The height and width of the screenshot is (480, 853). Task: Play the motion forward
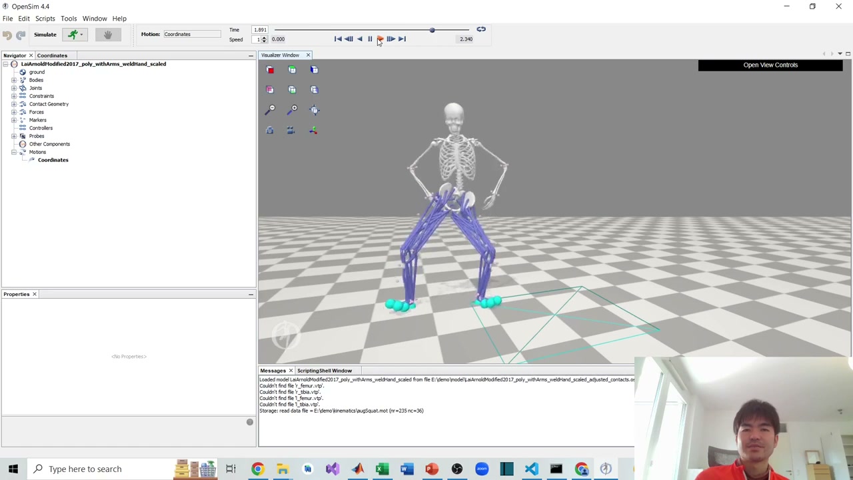(381, 39)
